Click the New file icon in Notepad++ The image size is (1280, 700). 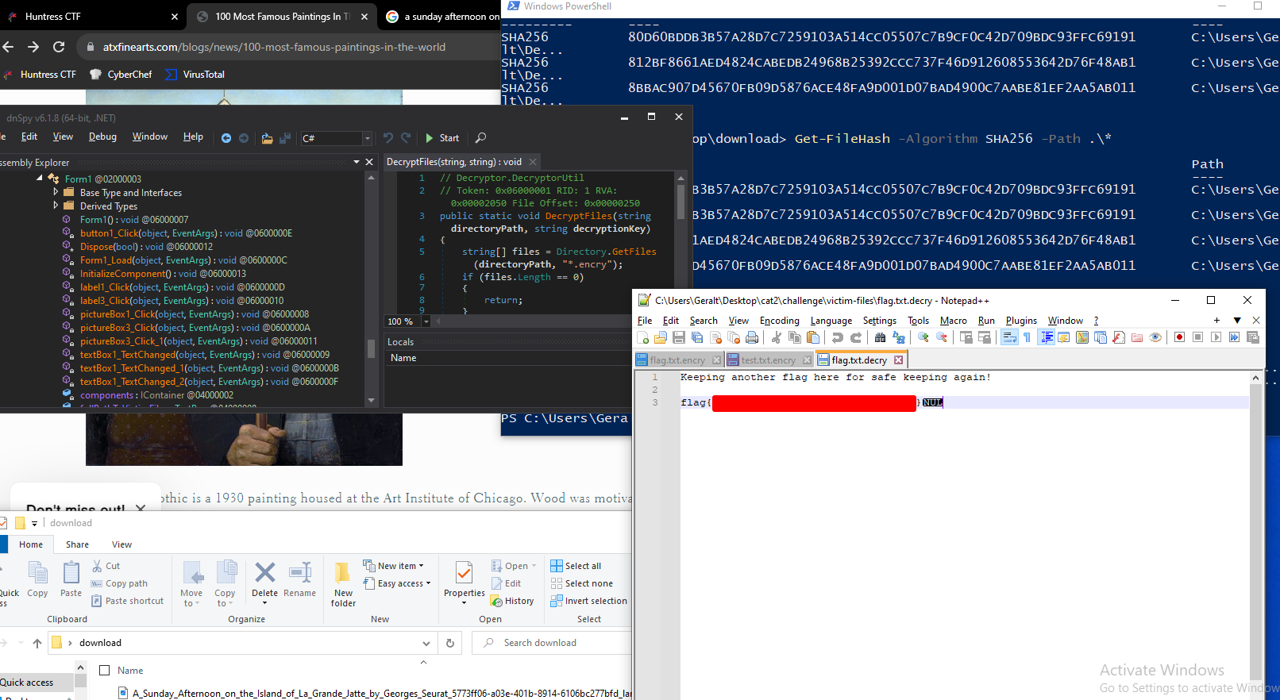click(642, 337)
